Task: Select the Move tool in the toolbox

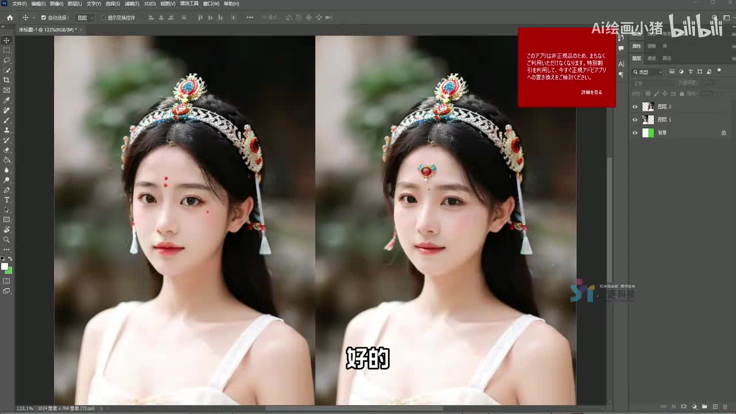Action: point(7,40)
